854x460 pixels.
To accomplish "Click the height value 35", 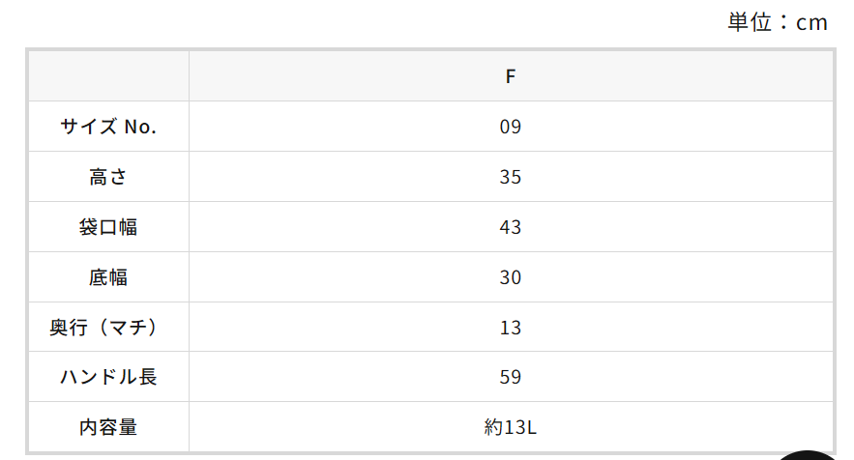I will [x=511, y=177].
